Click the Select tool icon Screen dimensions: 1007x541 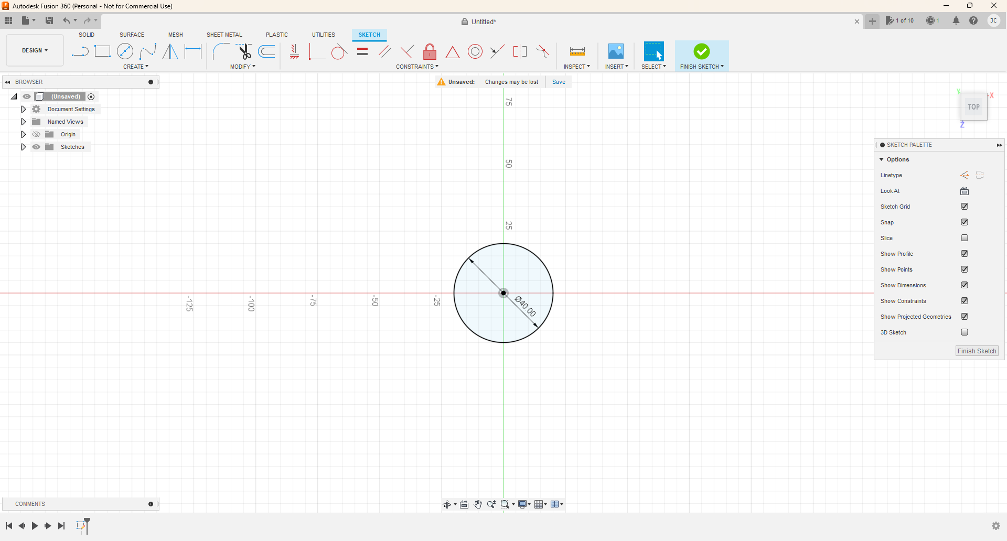[654, 51]
